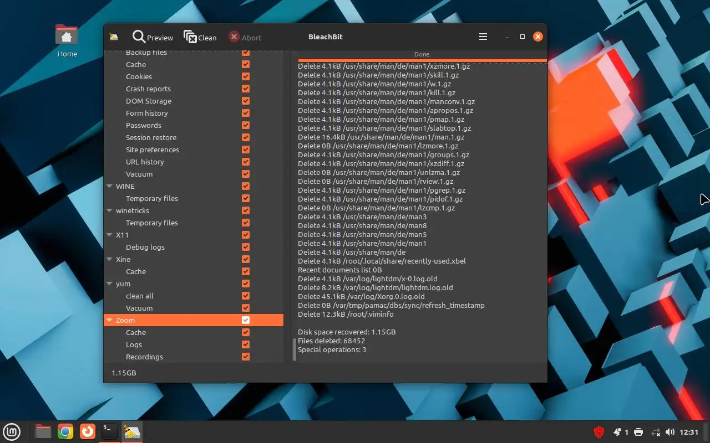710x443 pixels.
Task: Collapse the X11 group
Action: [110, 235]
